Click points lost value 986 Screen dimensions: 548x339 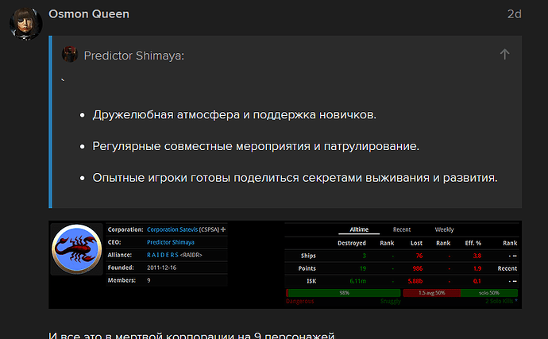[x=418, y=268]
